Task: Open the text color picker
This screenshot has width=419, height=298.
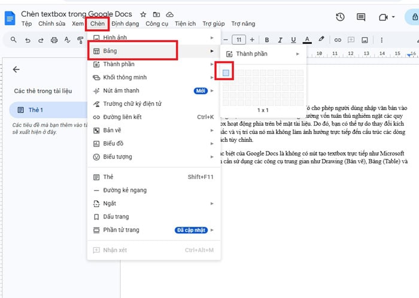Action: point(307,40)
